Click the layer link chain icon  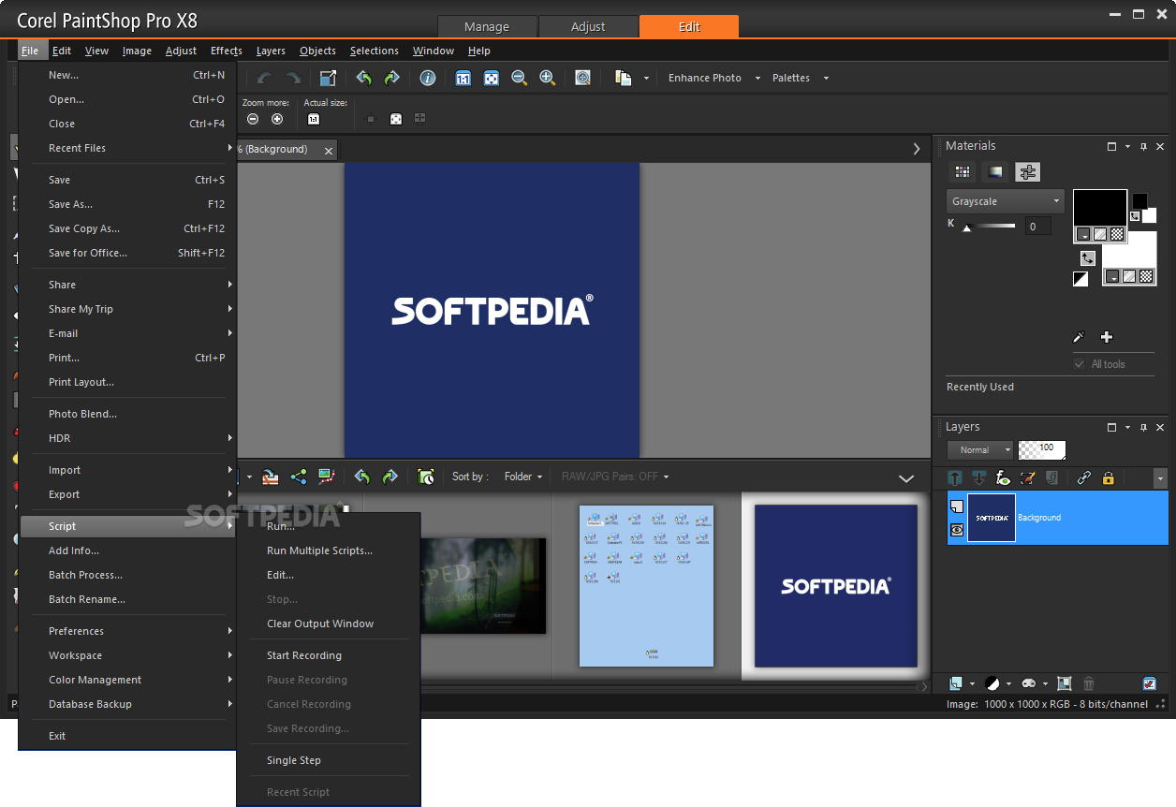1083,477
